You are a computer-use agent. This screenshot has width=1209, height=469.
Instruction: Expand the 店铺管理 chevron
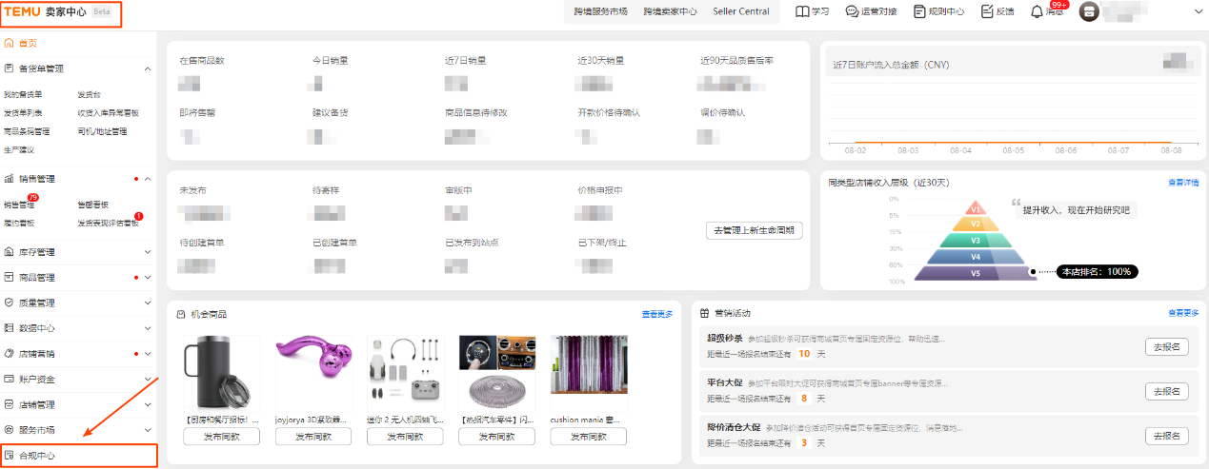[148, 404]
